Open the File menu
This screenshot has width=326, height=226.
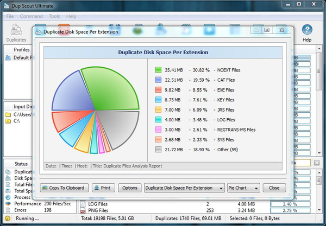tap(10, 16)
